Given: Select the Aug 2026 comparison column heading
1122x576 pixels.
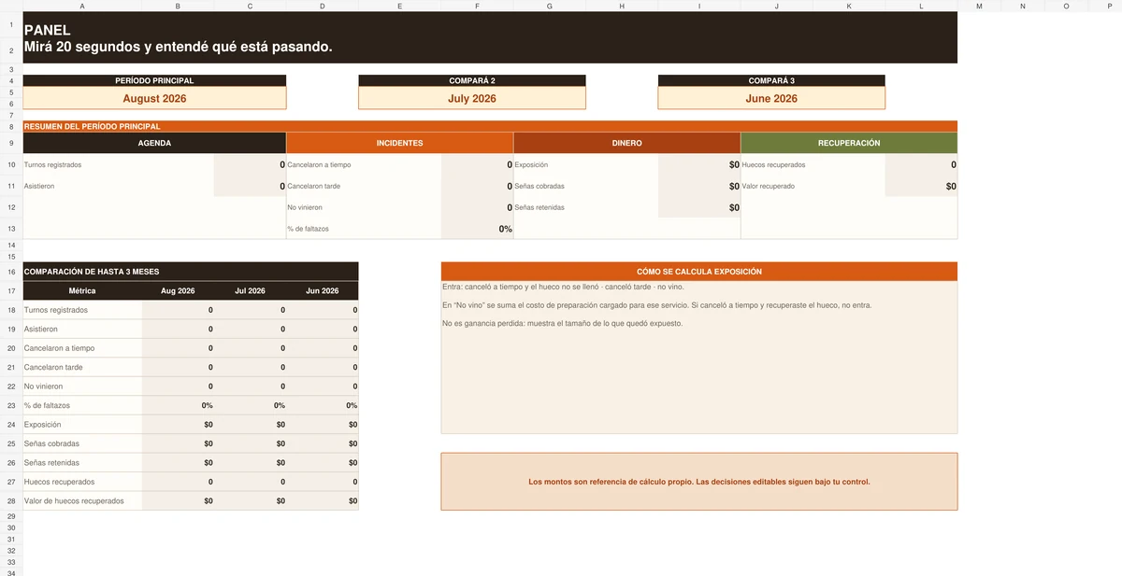Looking at the screenshot, I should 178,290.
